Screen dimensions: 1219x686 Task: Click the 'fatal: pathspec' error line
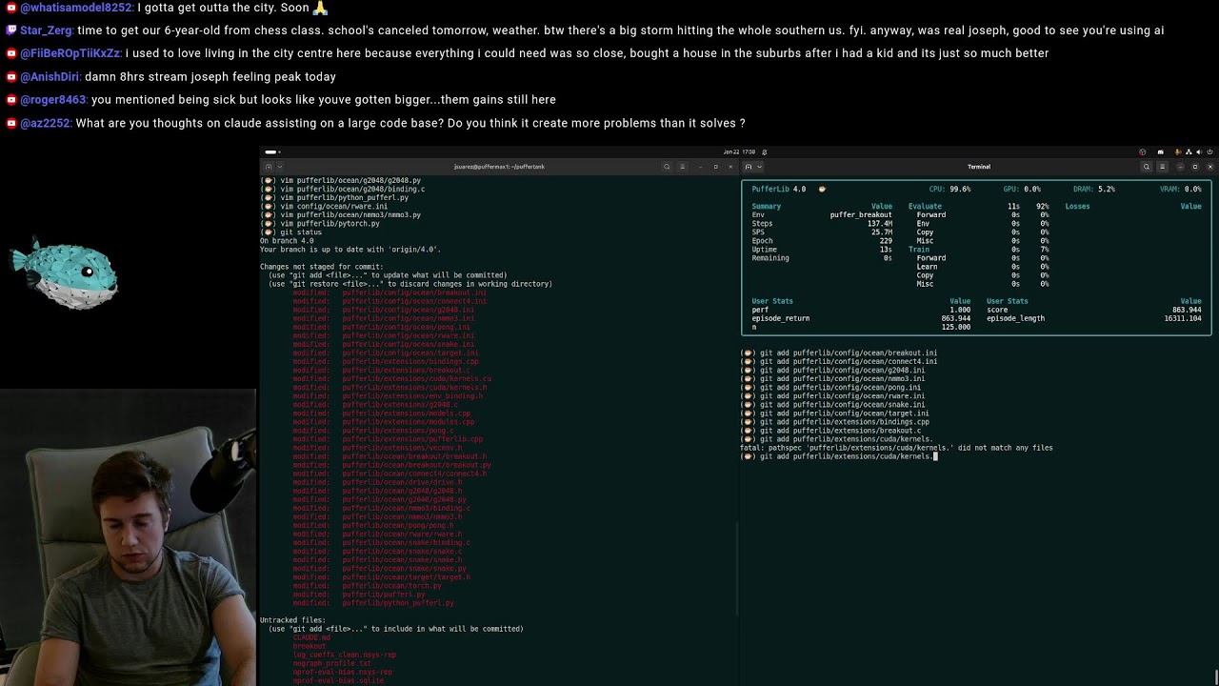pos(896,448)
